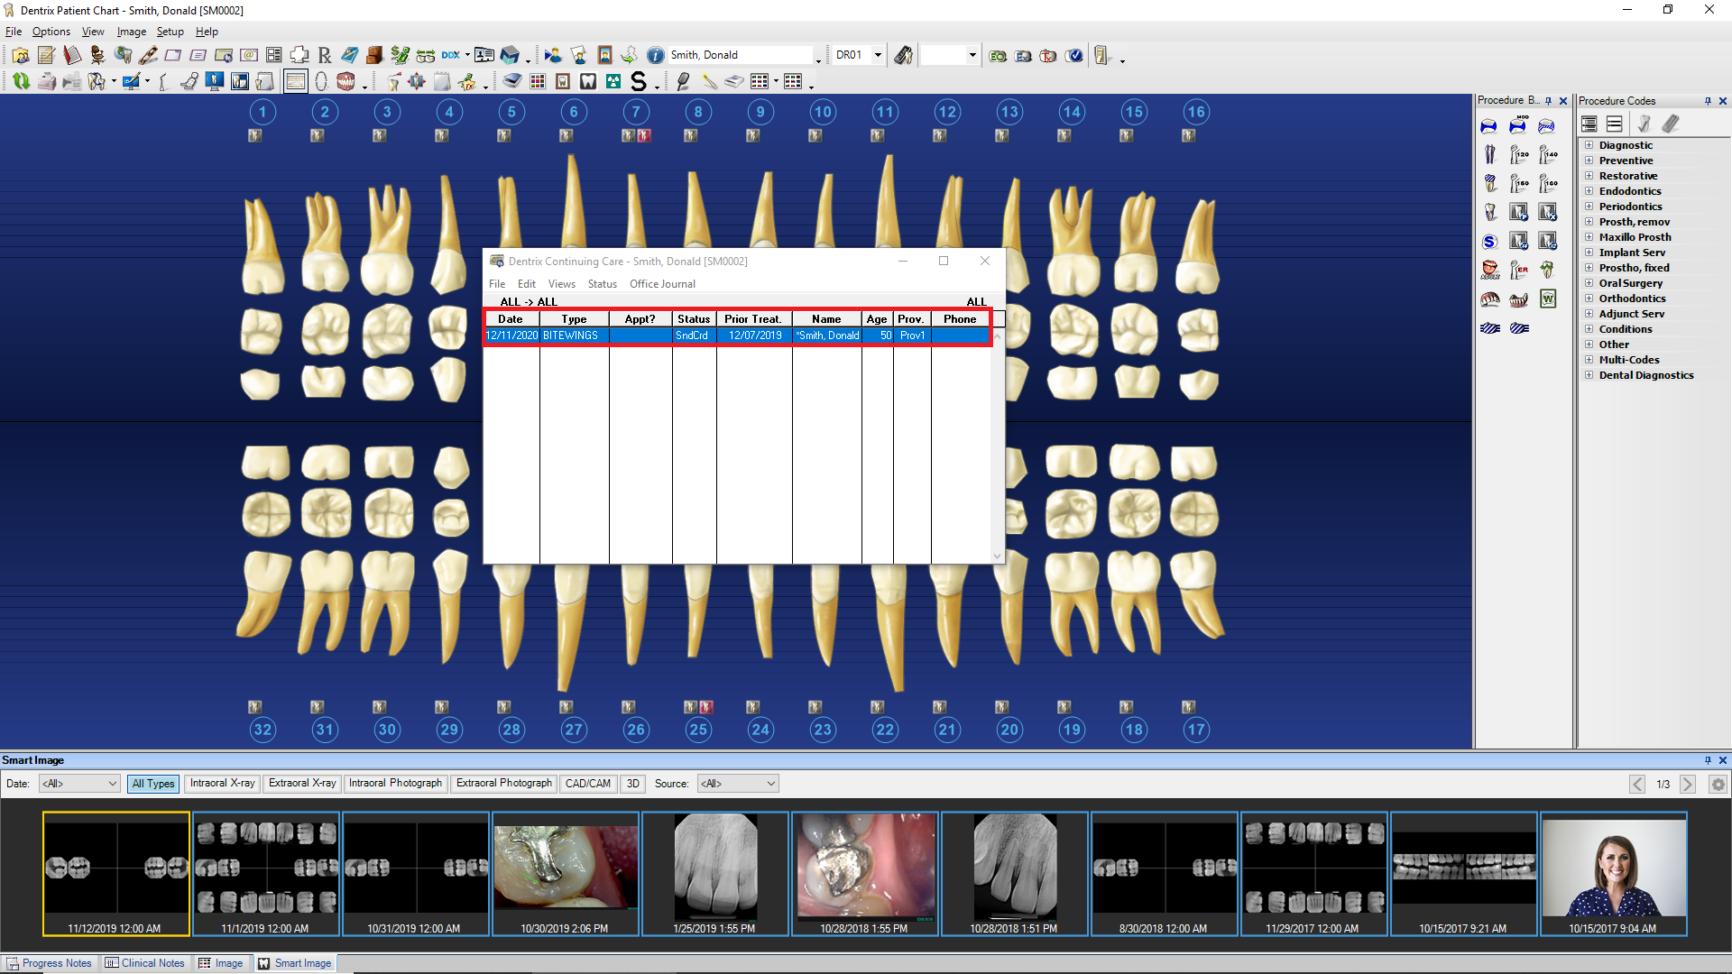Open the 11/12/2019 bitewing thumbnail
Viewport: 1732px width, 974px height.
tap(115, 873)
